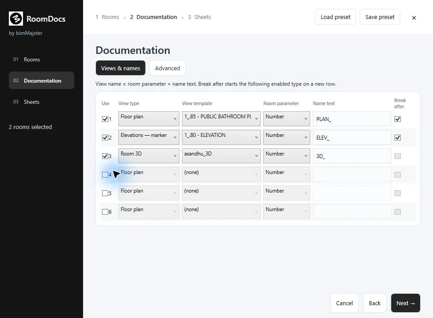The image size is (433, 318).
Task: Edit the PLAN_ name text field
Action: click(352, 119)
